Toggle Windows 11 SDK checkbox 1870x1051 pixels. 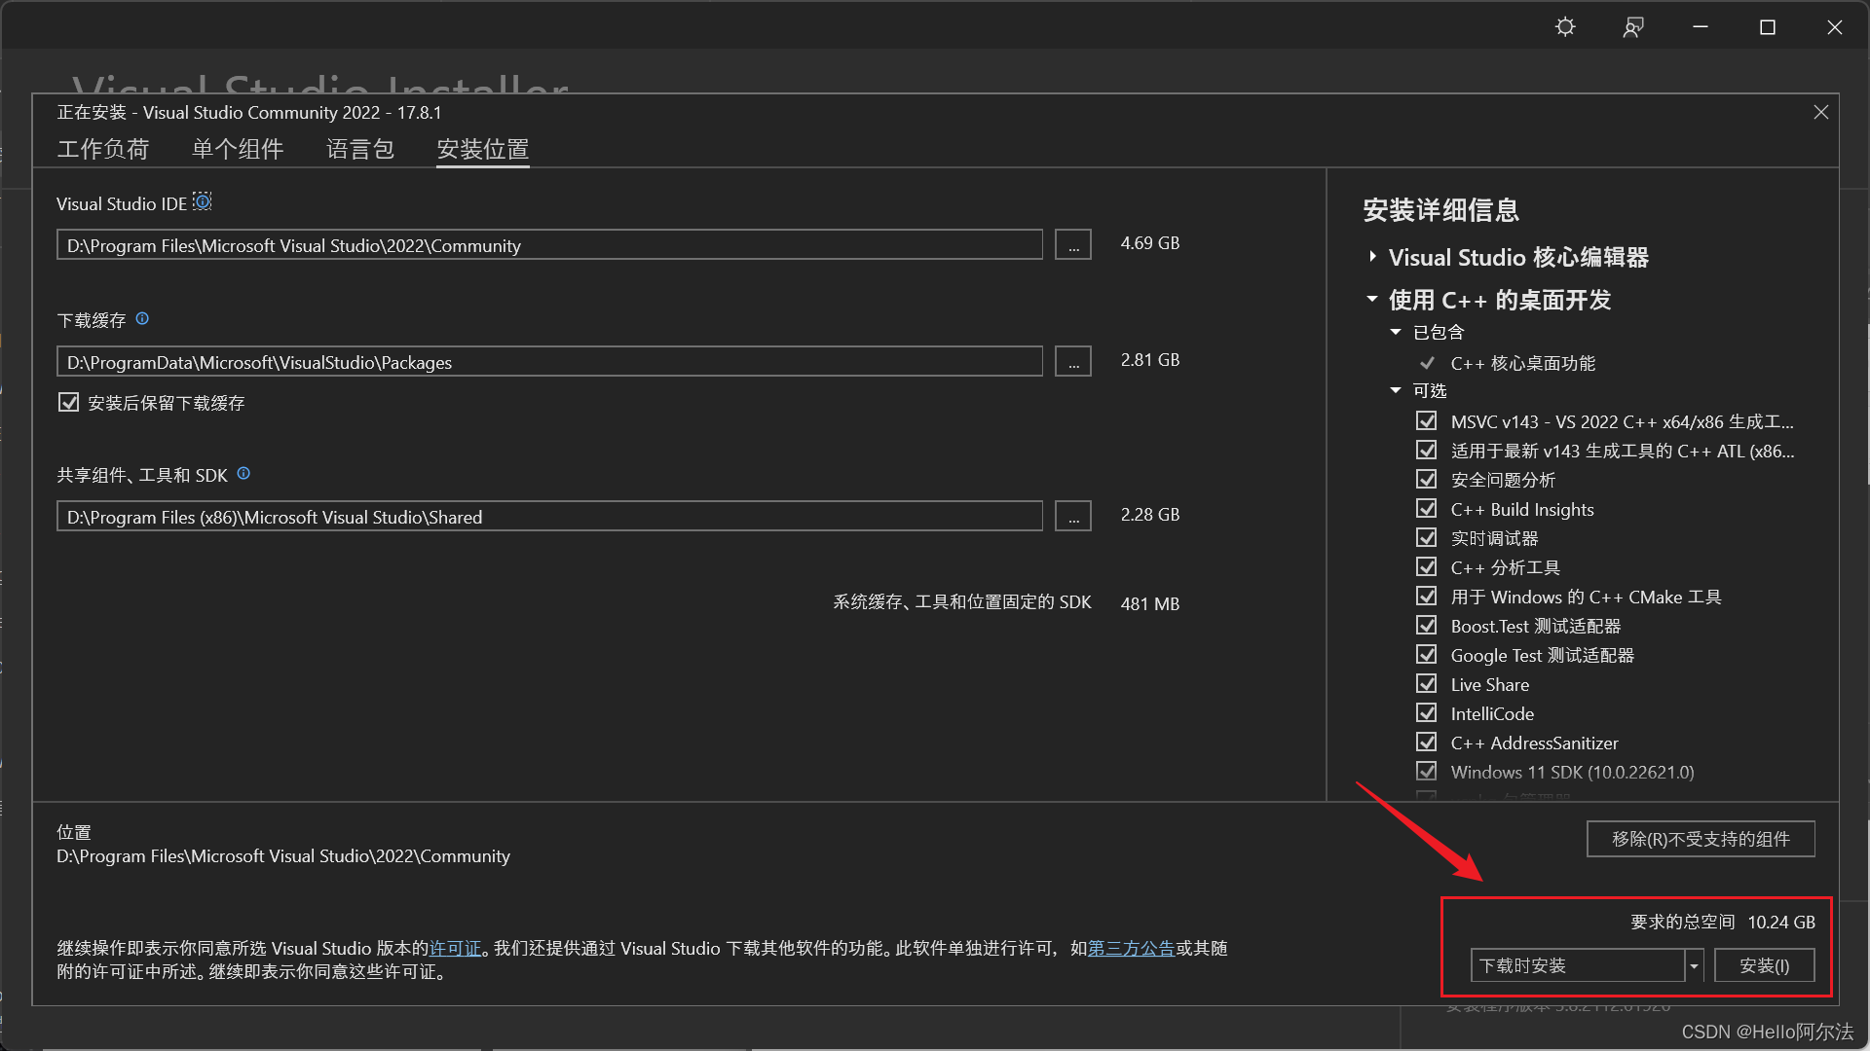(x=1426, y=771)
